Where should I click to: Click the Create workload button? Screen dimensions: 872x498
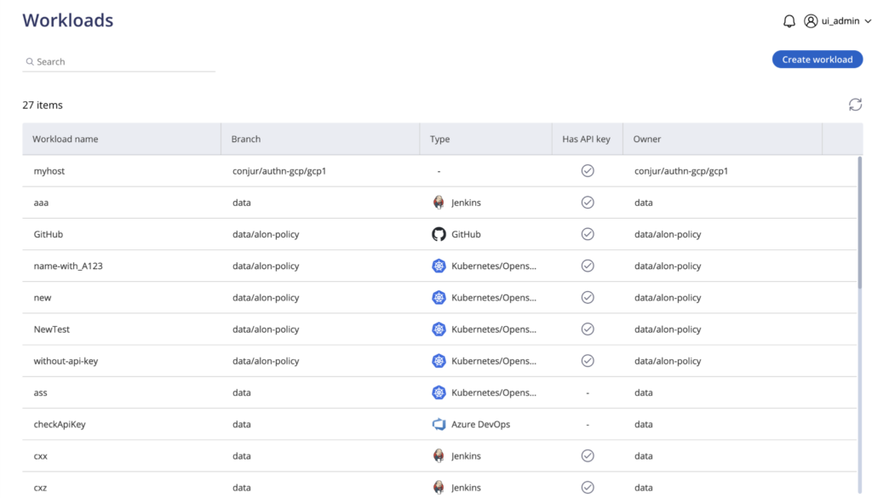[817, 60]
